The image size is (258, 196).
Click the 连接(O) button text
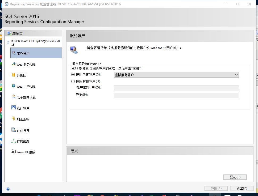[x=18, y=33]
